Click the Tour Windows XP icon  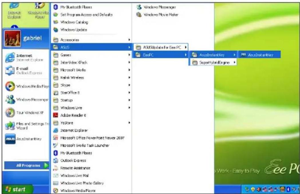point(10,112)
